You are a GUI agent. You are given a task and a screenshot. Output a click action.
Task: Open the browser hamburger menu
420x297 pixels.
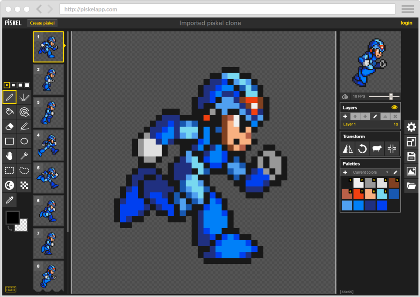pos(407,9)
